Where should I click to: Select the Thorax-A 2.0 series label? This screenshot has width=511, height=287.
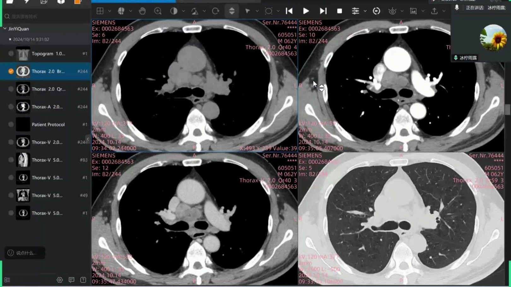(x=47, y=107)
